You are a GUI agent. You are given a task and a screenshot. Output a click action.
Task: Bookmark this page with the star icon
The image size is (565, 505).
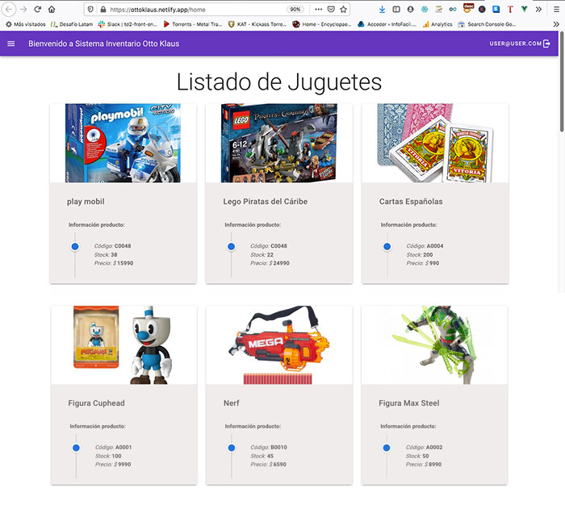click(343, 10)
